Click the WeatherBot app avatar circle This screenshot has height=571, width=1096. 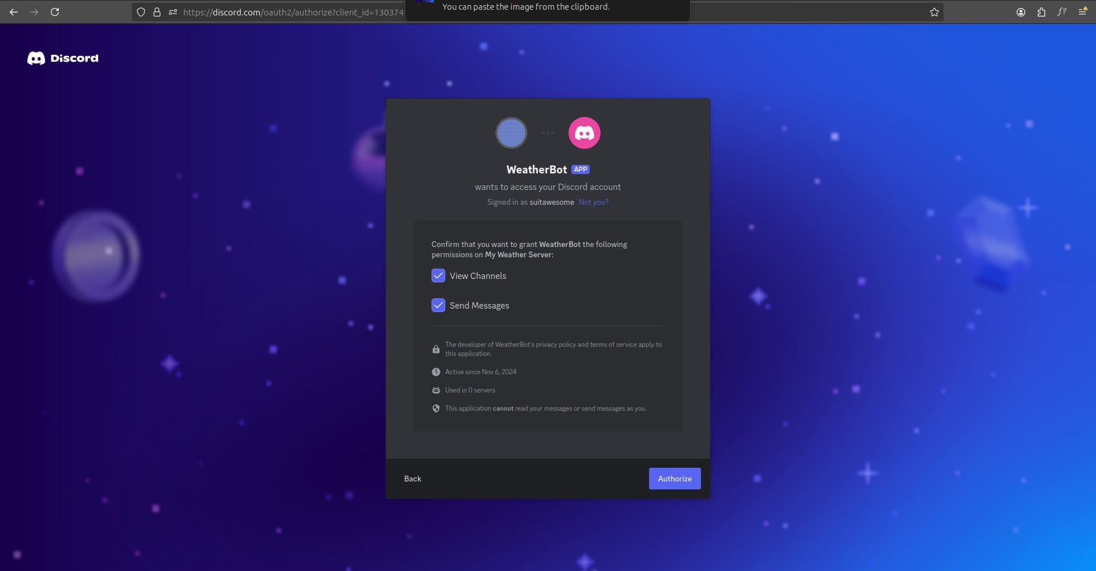tap(511, 133)
